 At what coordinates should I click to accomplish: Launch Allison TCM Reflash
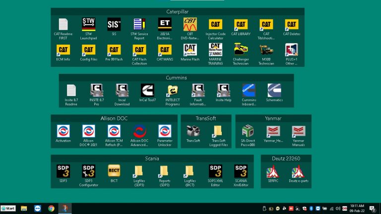(114, 131)
